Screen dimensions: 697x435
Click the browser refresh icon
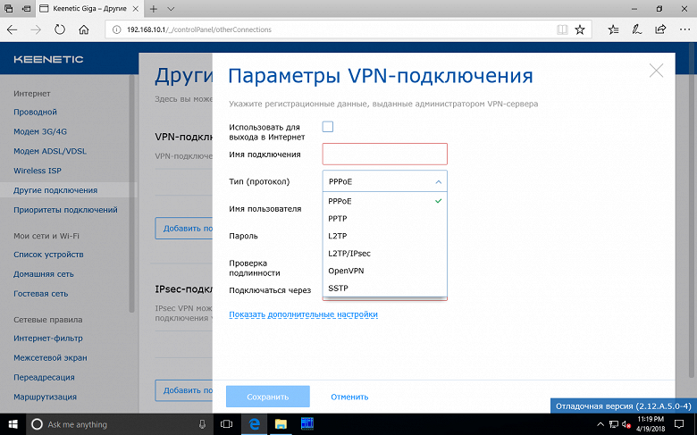[60, 29]
